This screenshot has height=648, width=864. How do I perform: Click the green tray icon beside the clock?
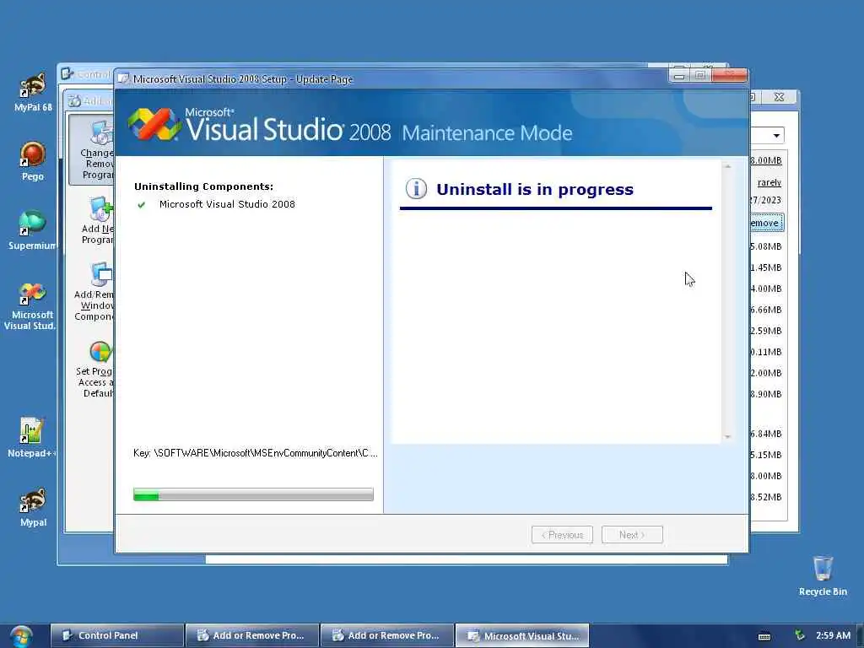click(x=800, y=635)
